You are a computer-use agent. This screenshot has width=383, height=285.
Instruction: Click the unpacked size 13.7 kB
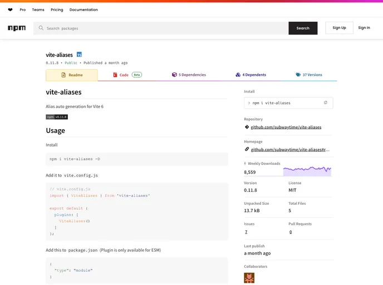click(x=252, y=210)
